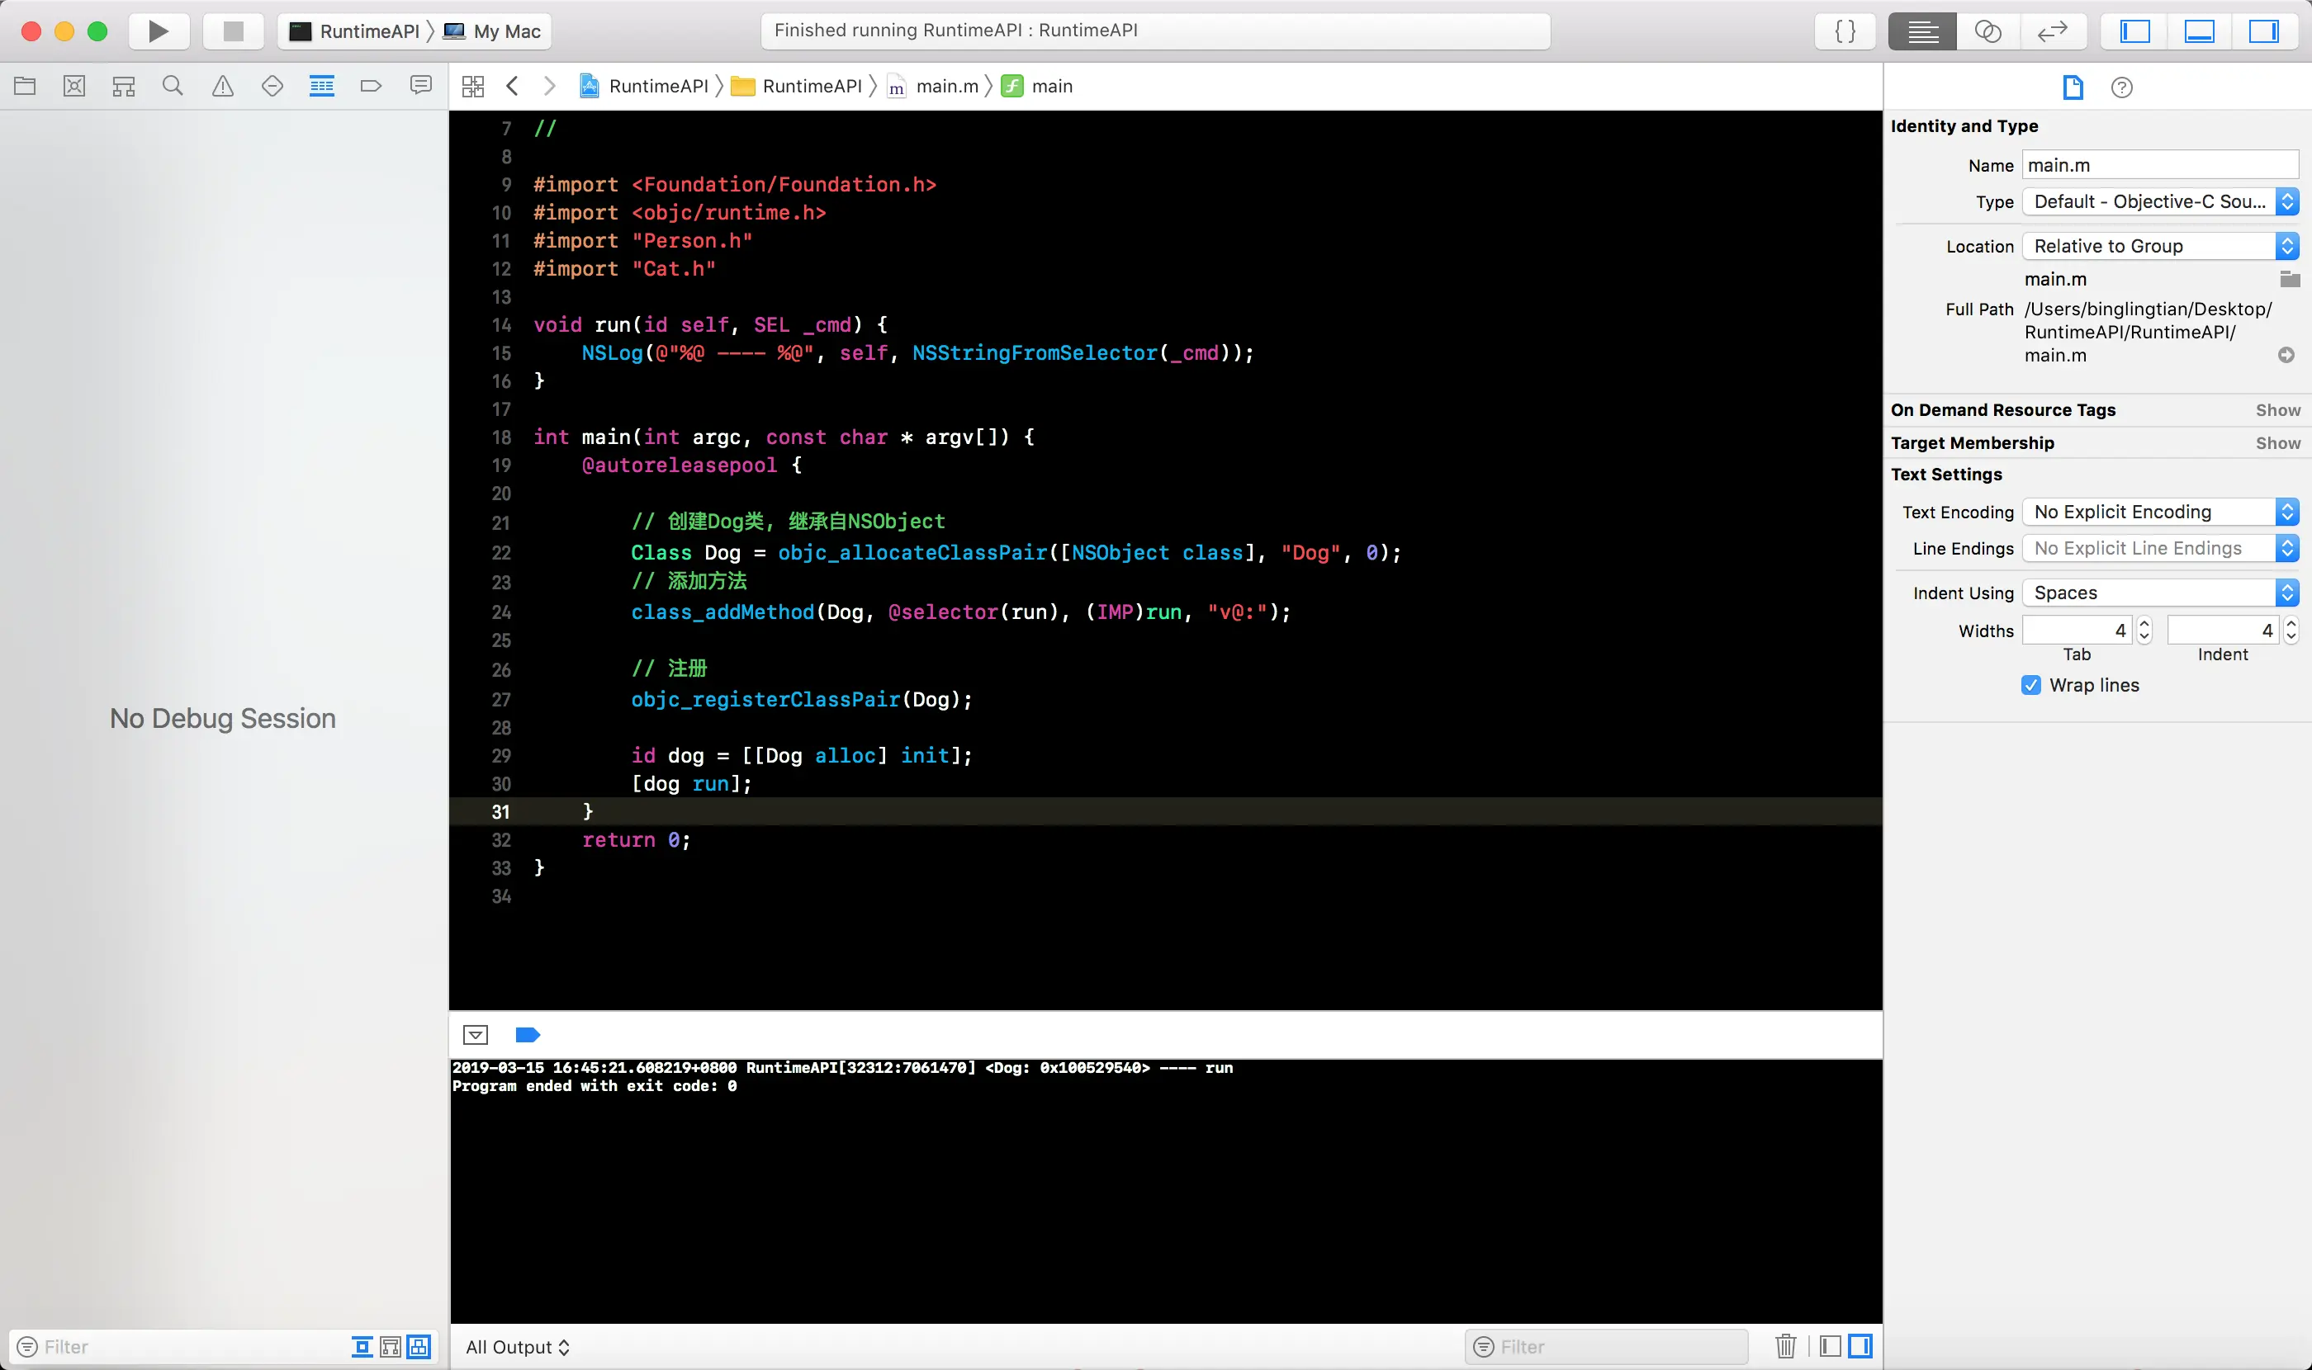This screenshot has width=2312, height=1370.
Task: Click the Run (play) button
Action: tap(158, 31)
